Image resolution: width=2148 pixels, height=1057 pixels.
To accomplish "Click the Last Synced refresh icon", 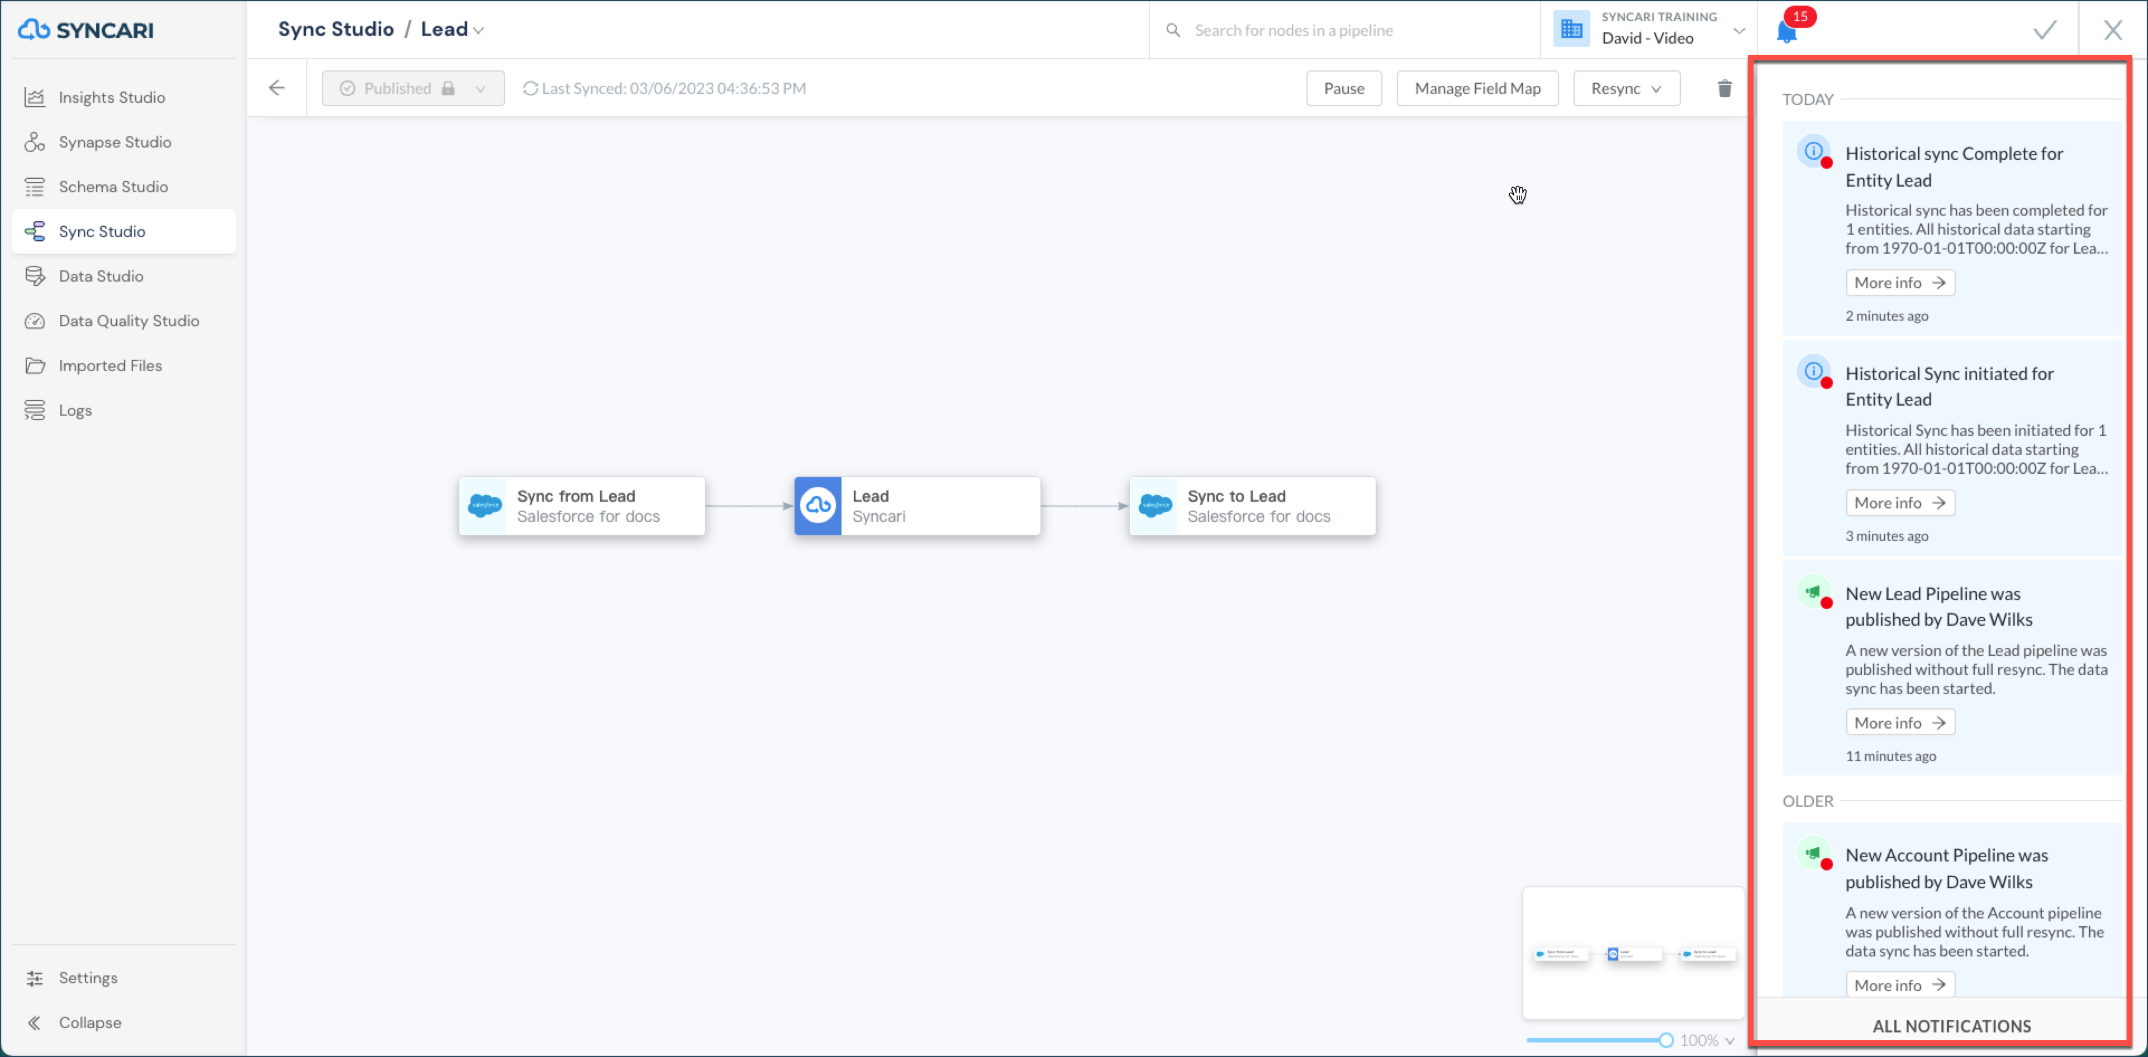I will (x=530, y=88).
